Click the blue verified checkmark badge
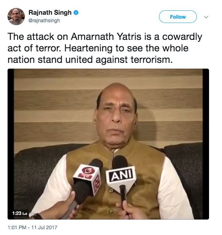Image resolution: width=222 pixels, height=235 pixels. coord(76,13)
